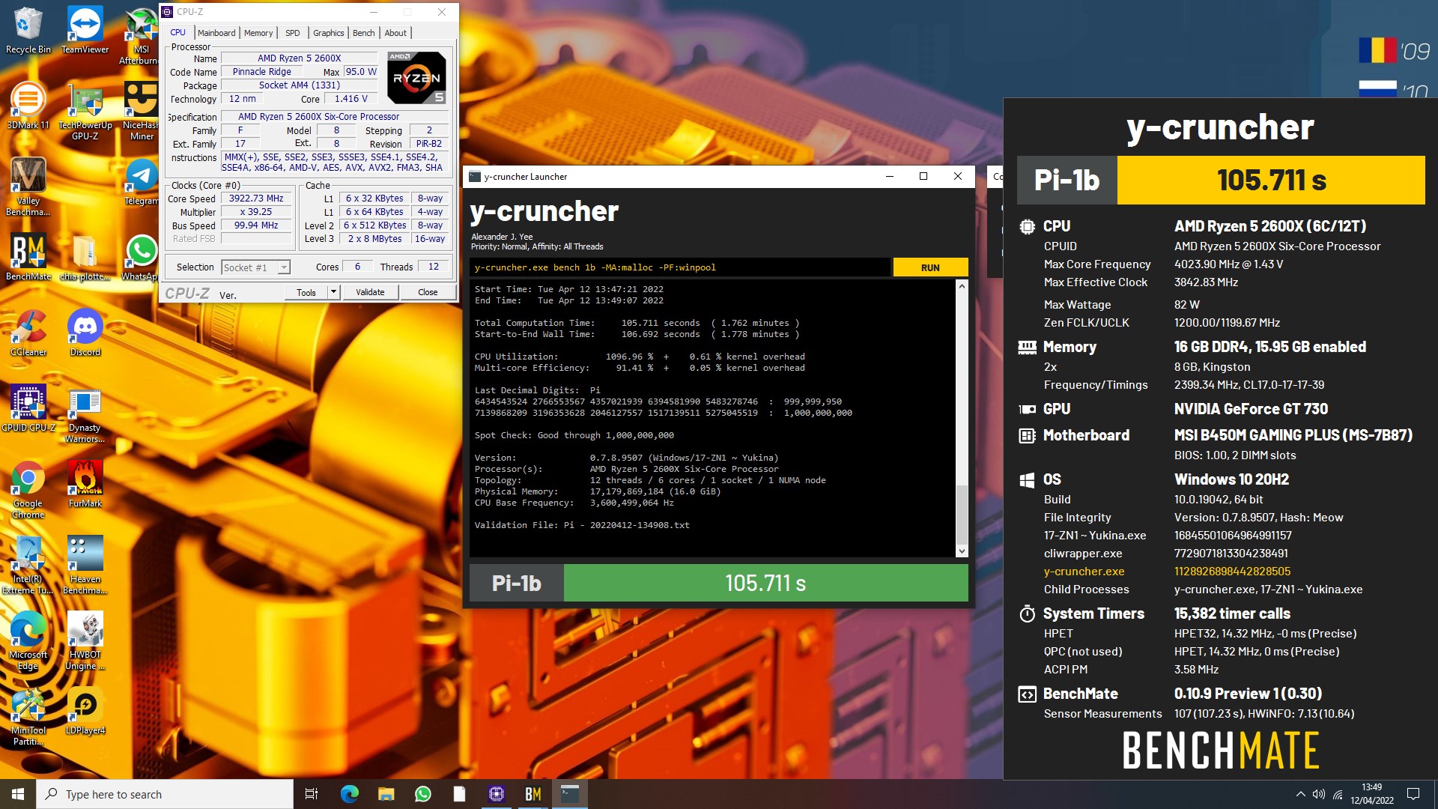Open the SPD tab in CPU-Z
Viewport: 1438px width, 809px height.
pyautogui.click(x=293, y=33)
